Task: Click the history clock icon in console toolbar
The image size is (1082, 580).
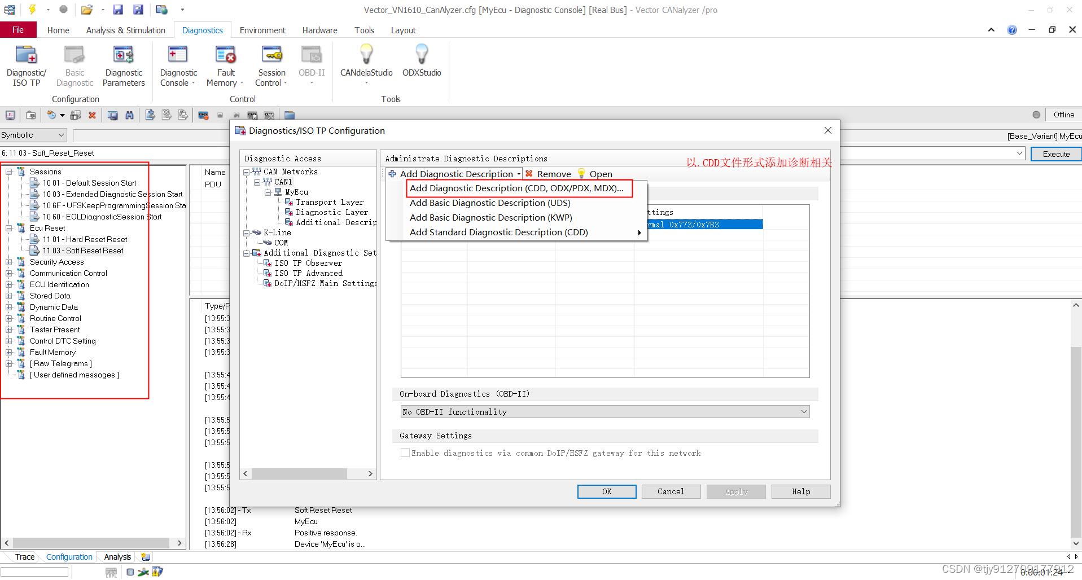Action: [51, 115]
